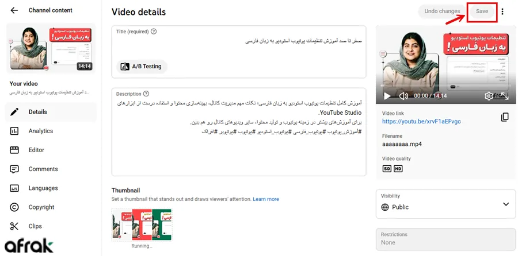Open the Languages section
Viewport: 518px width, 256px height.
tap(43, 188)
